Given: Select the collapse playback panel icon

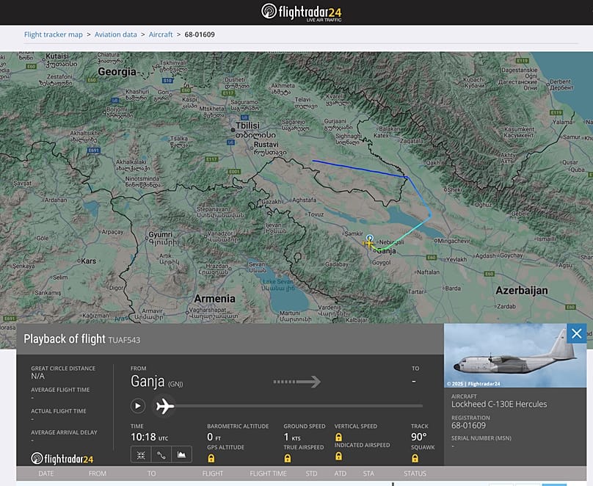Looking at the screenshot, I should pos(140,454).
